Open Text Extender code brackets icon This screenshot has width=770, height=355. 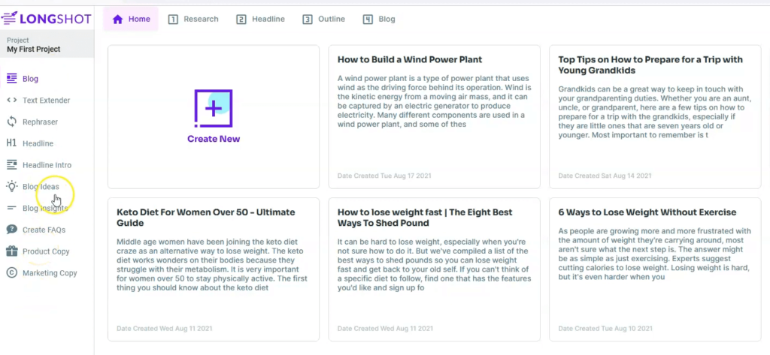(12, 100)
